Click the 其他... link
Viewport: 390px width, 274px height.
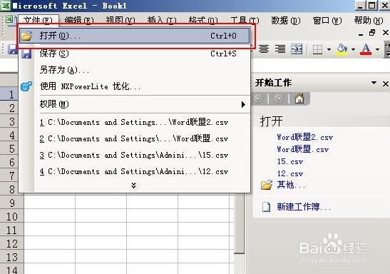coord(291,185)
